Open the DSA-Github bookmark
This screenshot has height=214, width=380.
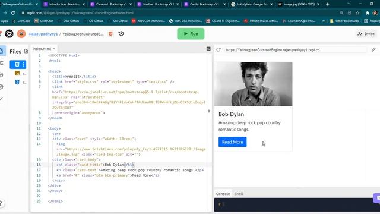tap(69, 21)
